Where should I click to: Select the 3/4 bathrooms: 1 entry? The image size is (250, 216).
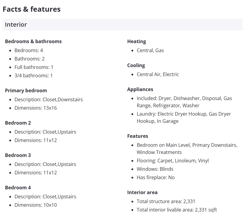(34, 75)
